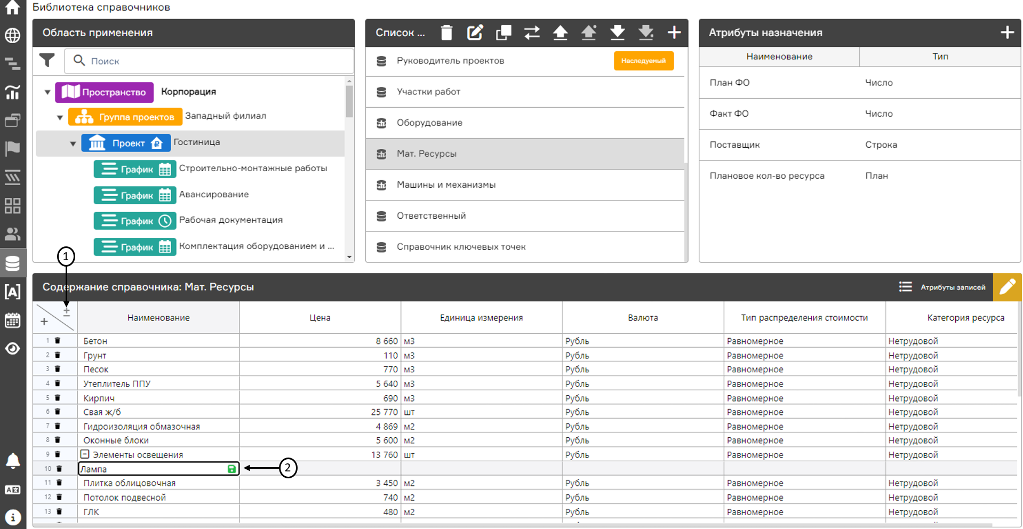Screen dimensions: 1023x529
Task: Click the info icon at sidebar bottom
Action: click(12, 517)
